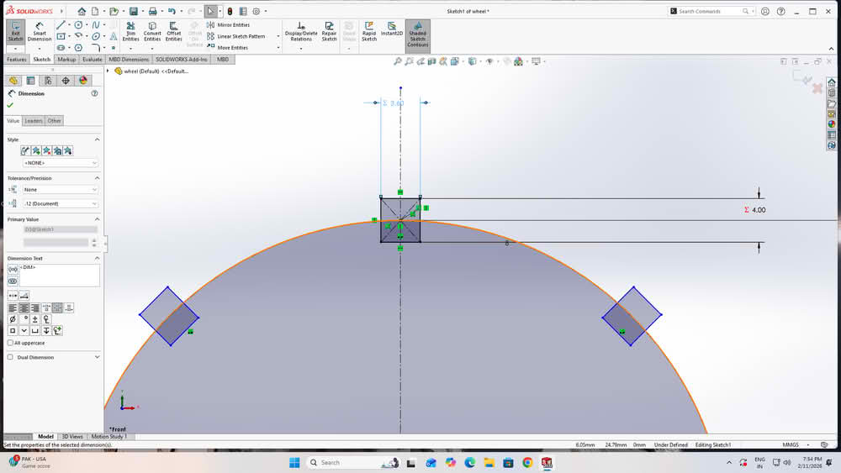Click Linear Sketch Pattern
The width and height of the screenshot is (841, 473).
click(236, 36)
